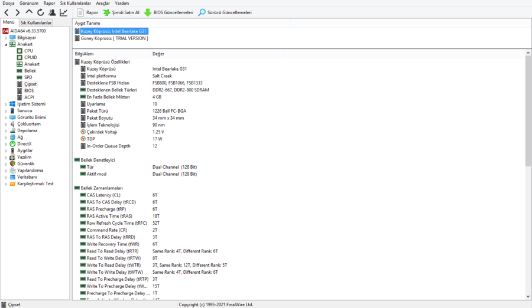Click the Değer column header

click(217, 54)
